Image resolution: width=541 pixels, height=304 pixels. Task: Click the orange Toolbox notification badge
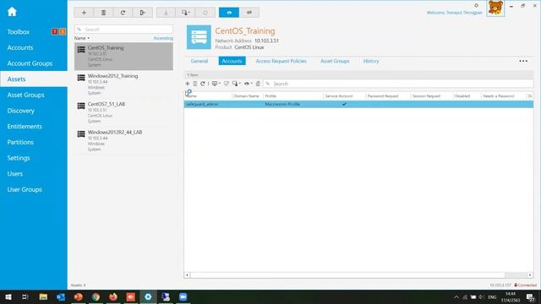[63, 32]
